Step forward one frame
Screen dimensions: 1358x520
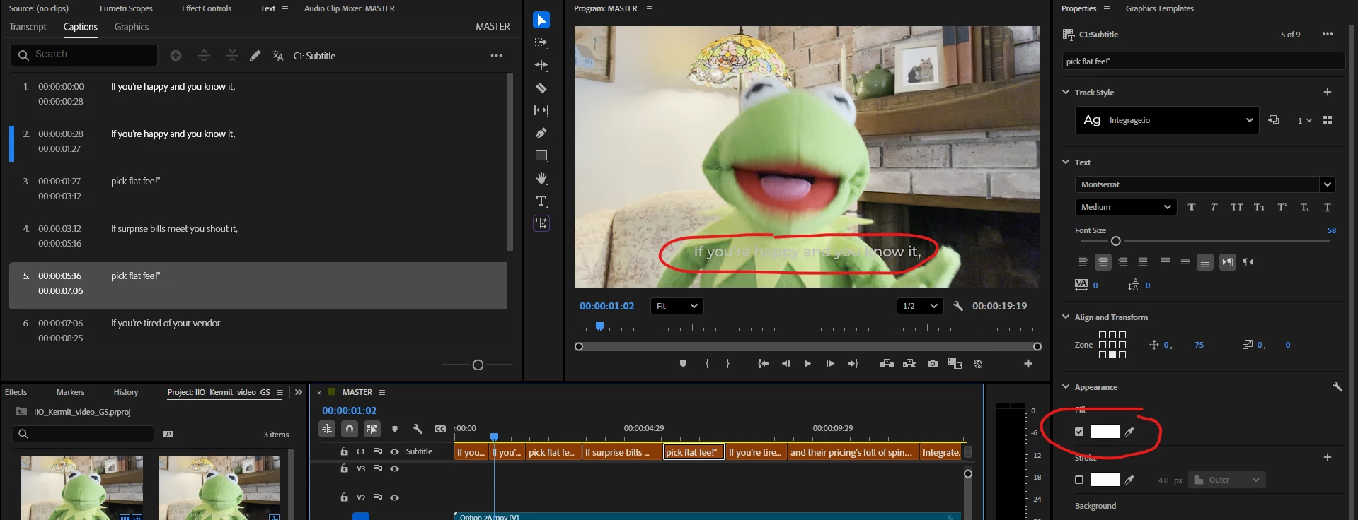tap(830, 364)
